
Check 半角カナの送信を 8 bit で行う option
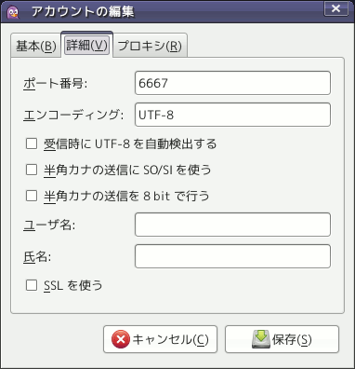32,196
